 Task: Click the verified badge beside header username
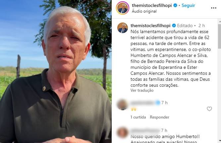tap(175, 6)
